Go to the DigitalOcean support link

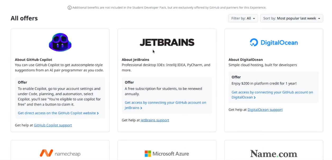tap(265, 110)
